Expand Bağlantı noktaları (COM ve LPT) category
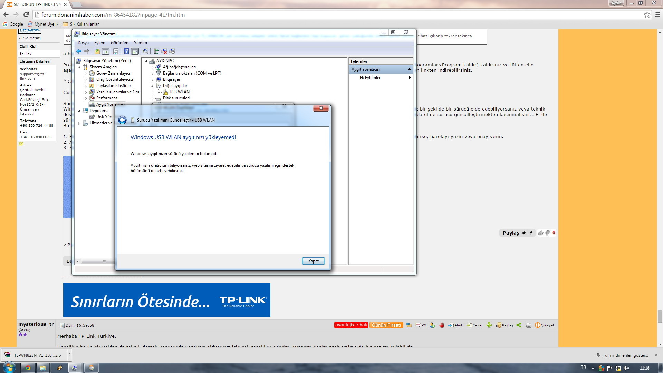 (x=152, y=74)
